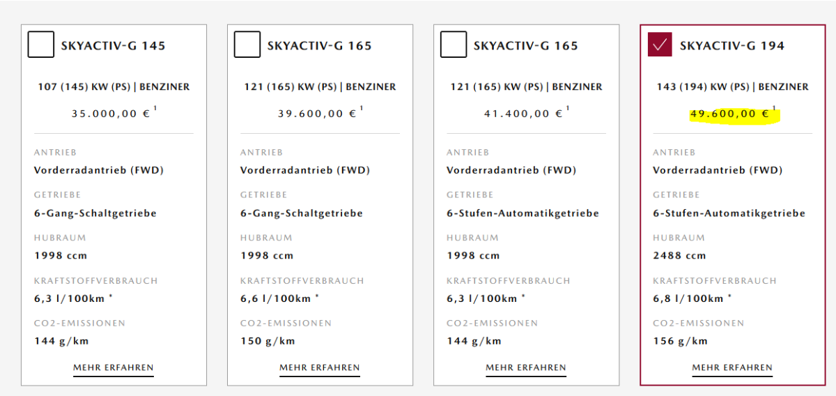Click the SKYACTIV-G 145 heading

click(x=114, y=46)
